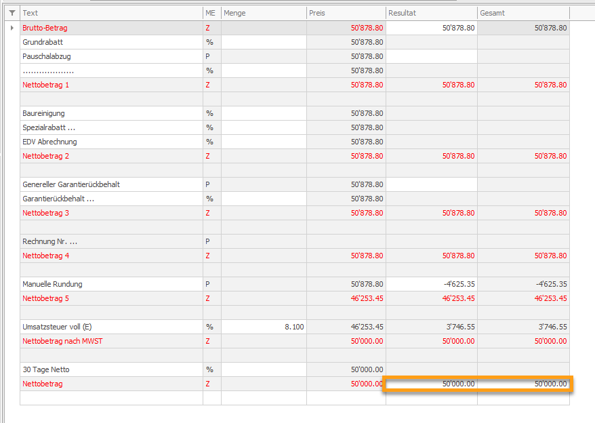Select the 30 Tage Netto row label
Image resolution: width=595 pixels, height=423 pixels.
(111, 369)
